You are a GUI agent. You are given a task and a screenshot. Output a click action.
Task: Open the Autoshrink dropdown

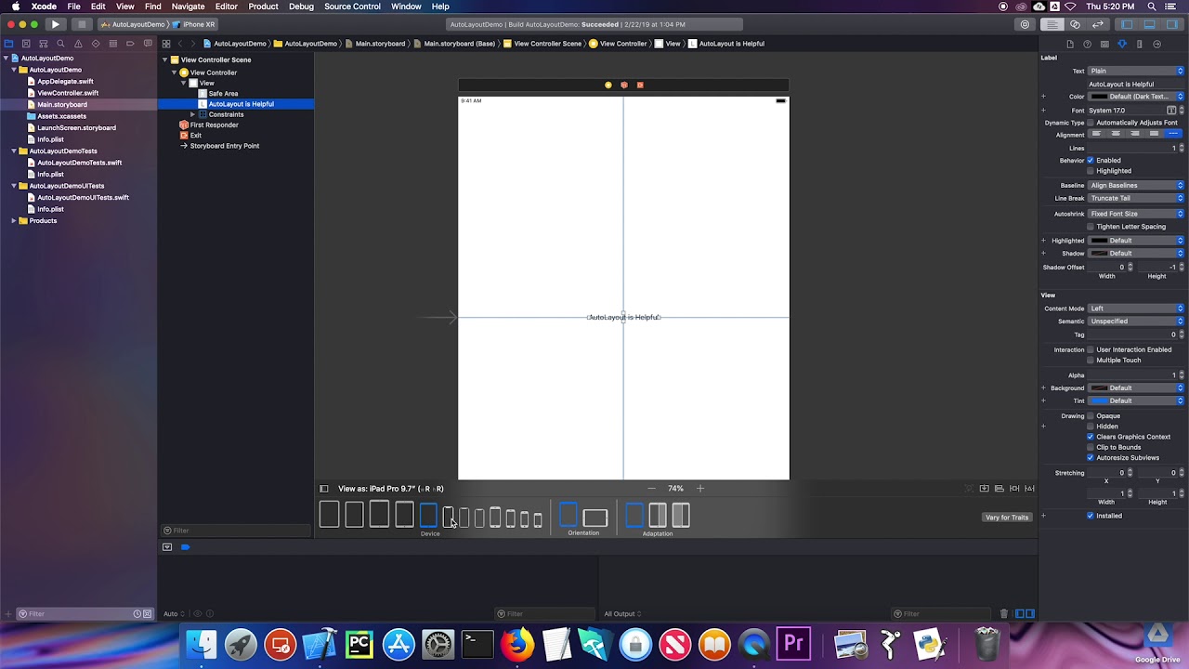click(x=1136, y=214)
